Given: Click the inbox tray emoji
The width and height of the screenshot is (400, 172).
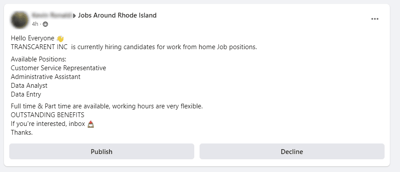Looking at the screenshot, I should click(91, 124).
